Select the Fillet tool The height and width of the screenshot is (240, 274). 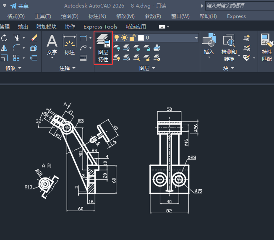click(16, 48)
